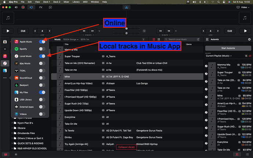The width and height of the screenshot is (253, 158).
Task: Play the left deck
Action: [x=8, y=31]
